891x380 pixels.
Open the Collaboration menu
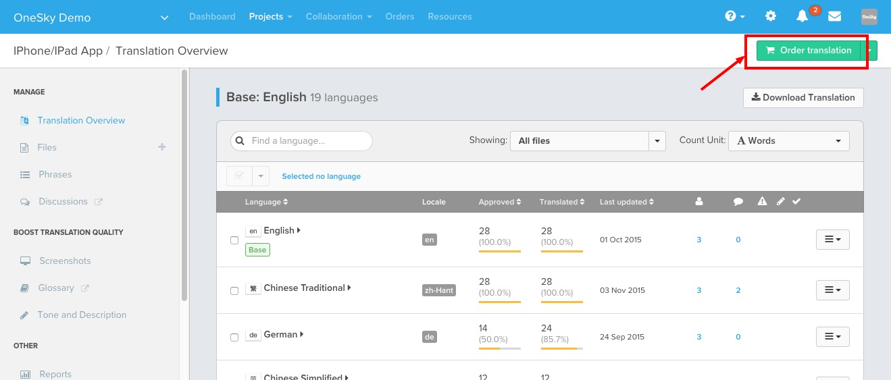pyautogui.click(x=338, y=16)
